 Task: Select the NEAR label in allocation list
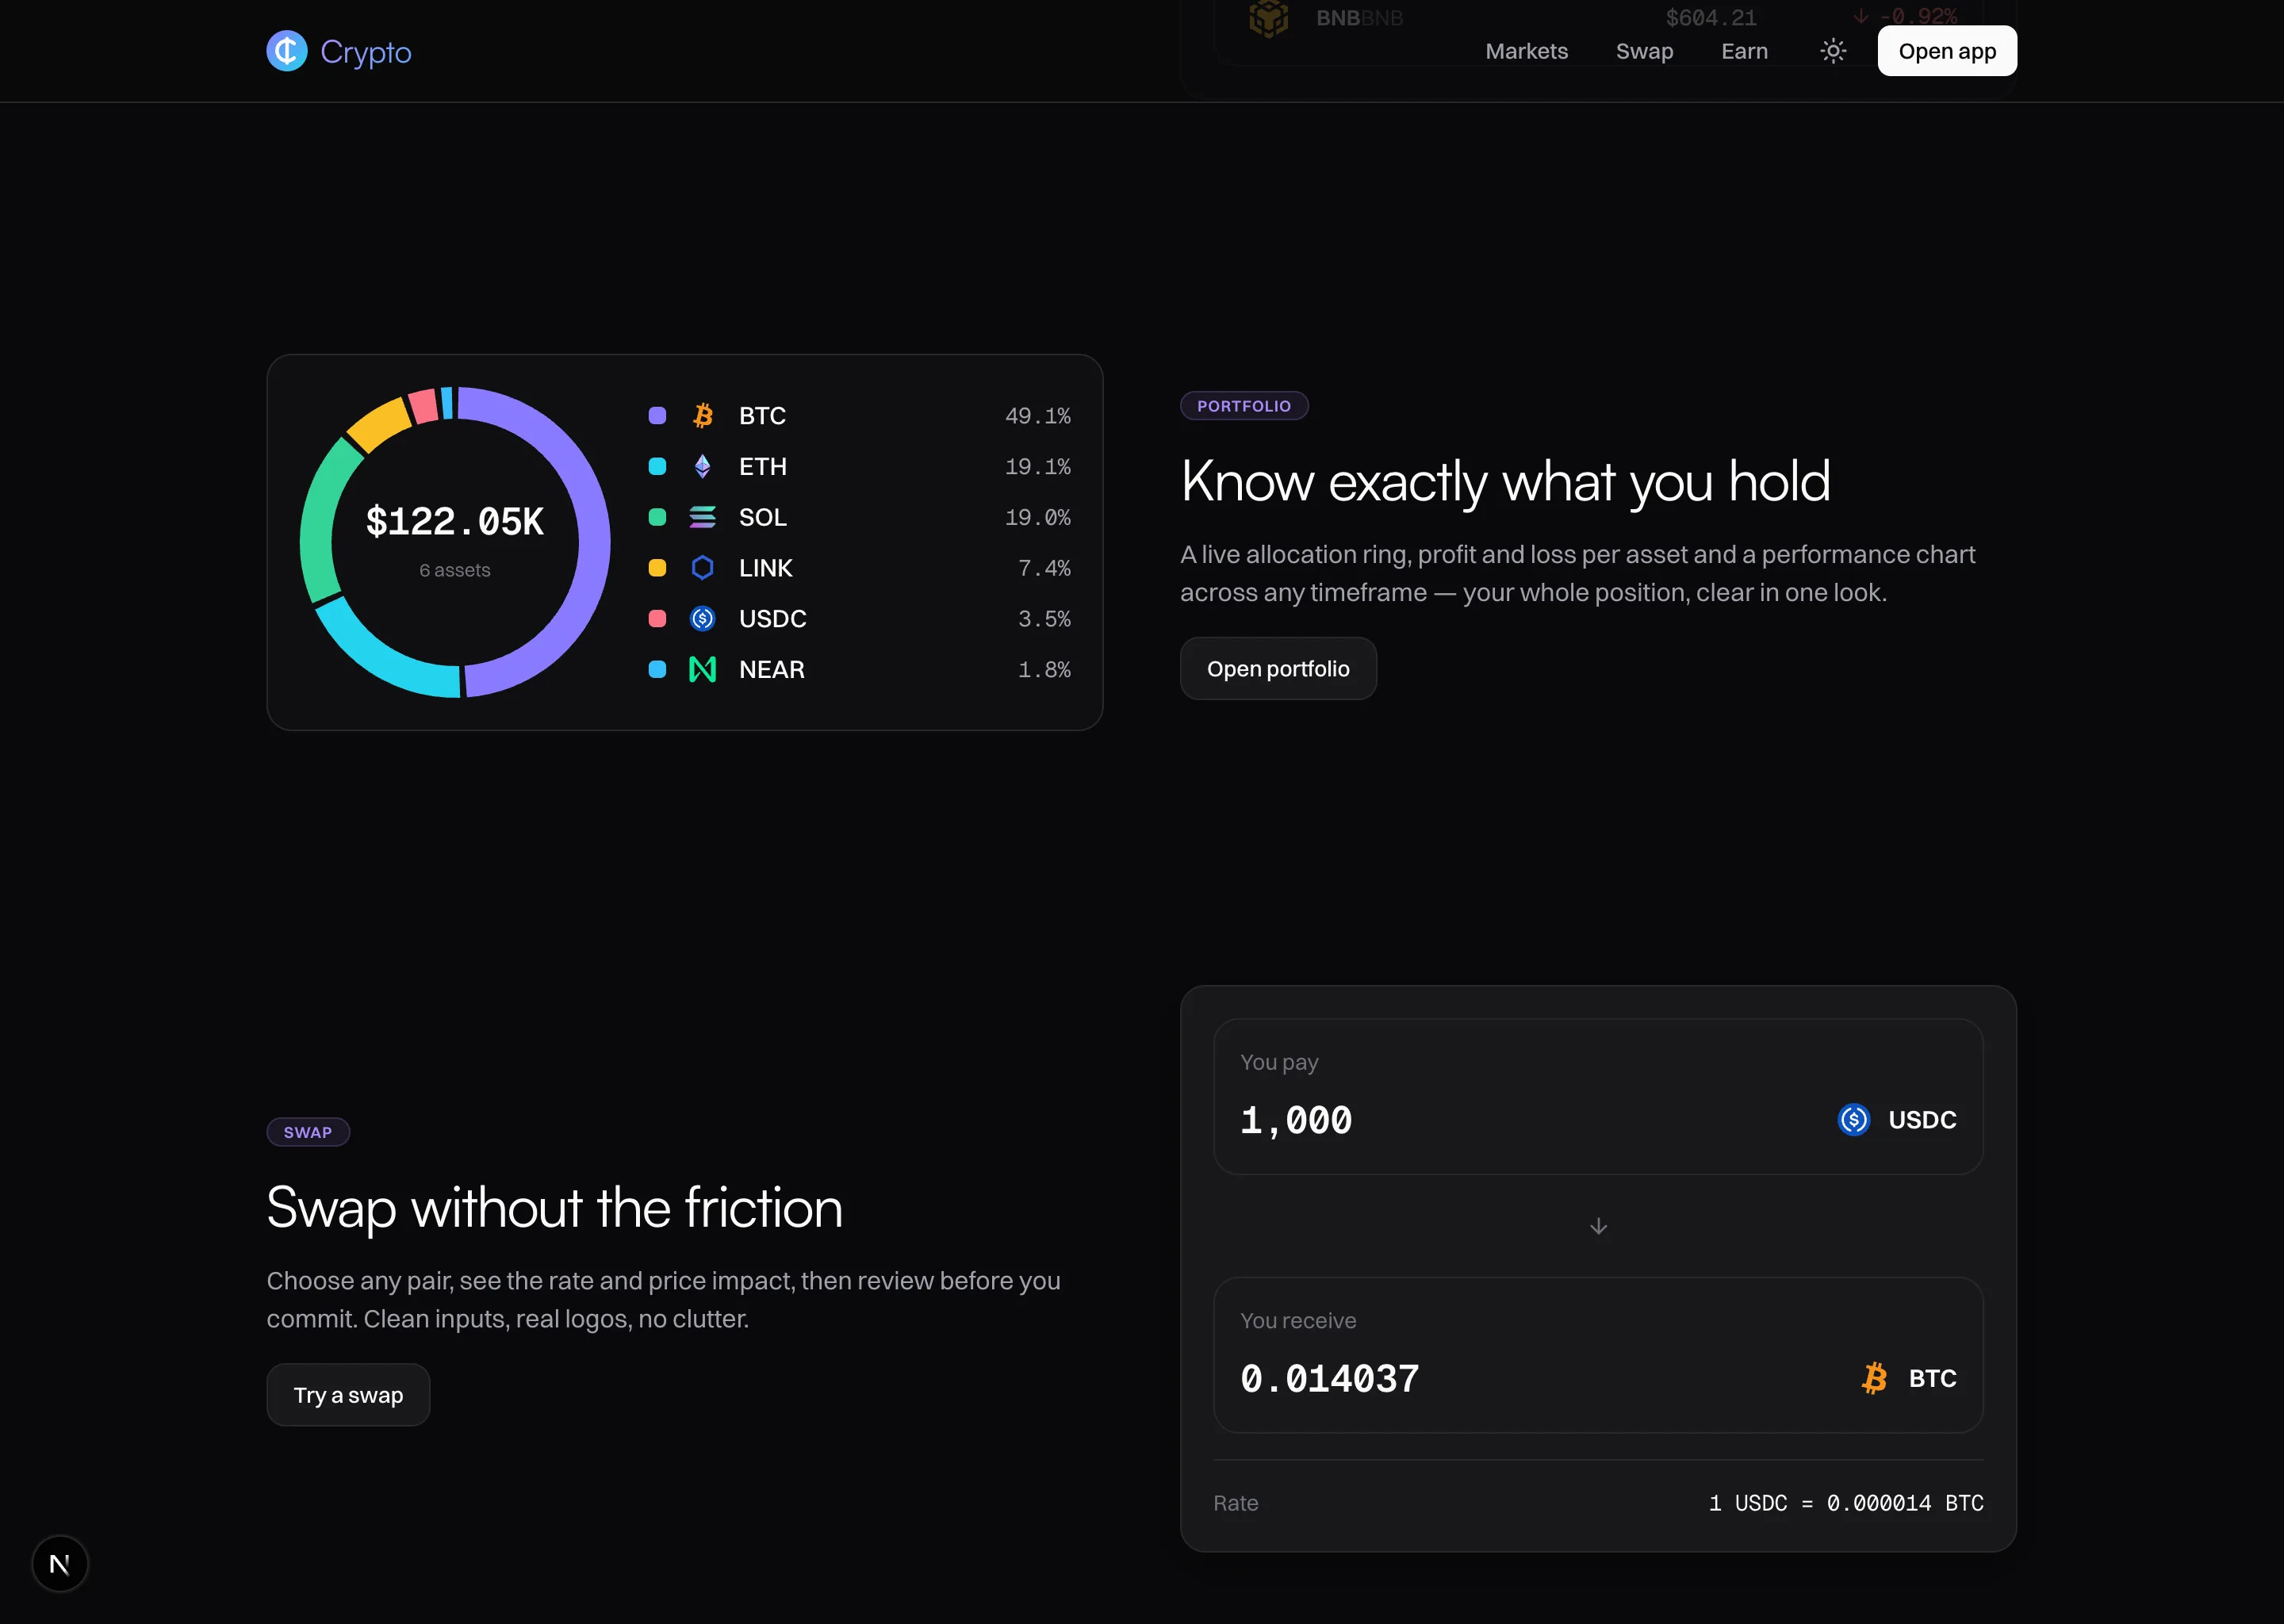pyautogui.click(x=771, y=670)
